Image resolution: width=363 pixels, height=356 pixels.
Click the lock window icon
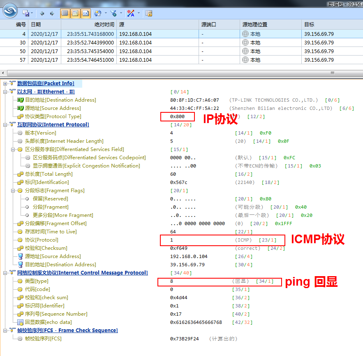149,14
